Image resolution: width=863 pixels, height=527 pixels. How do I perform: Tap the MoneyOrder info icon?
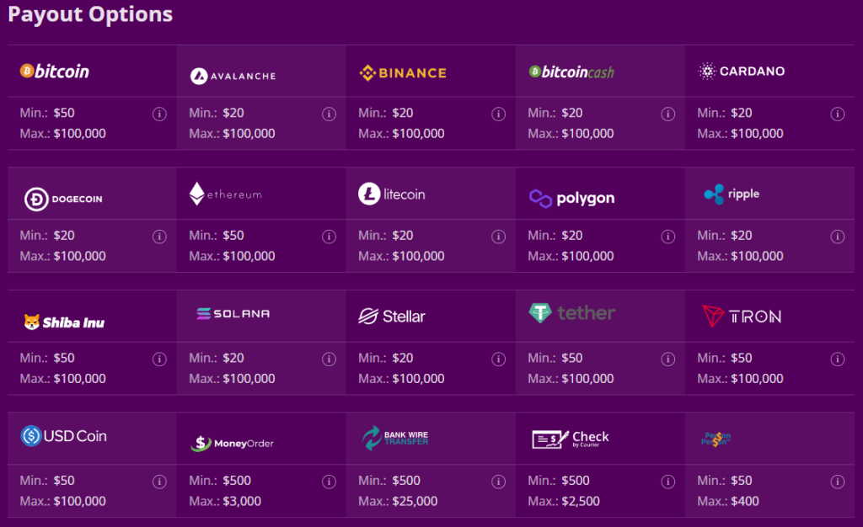coord(330,482)
